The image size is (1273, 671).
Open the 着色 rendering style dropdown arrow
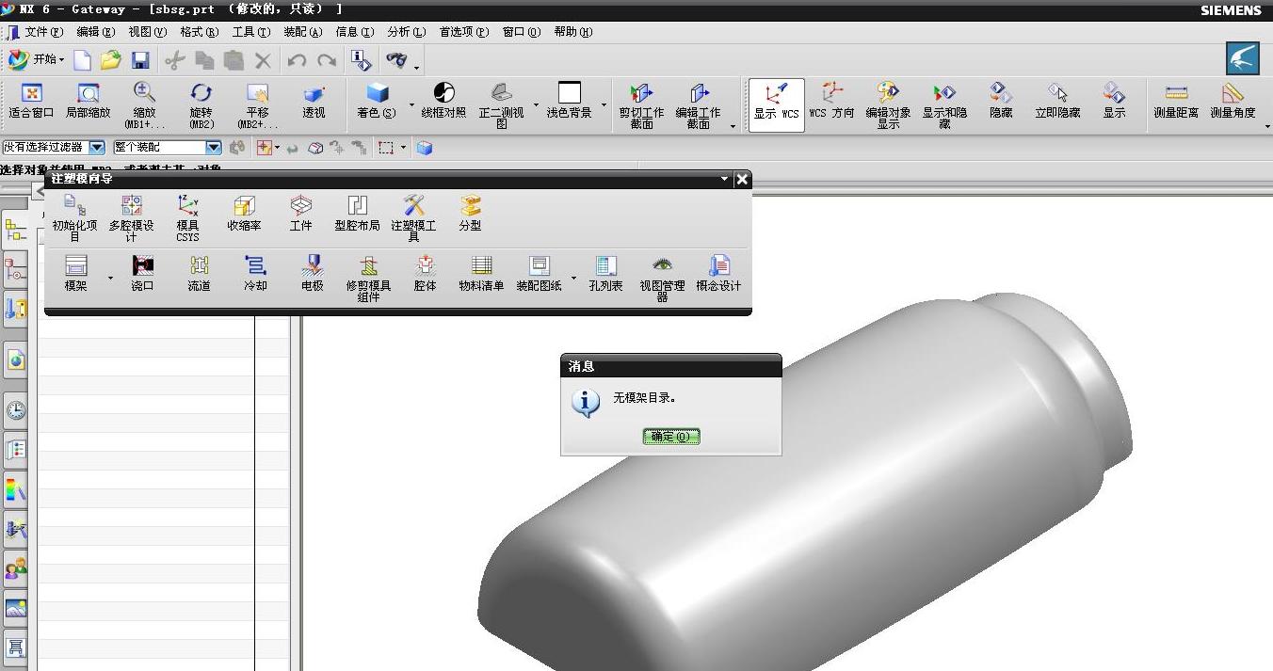tap(411, 104)
